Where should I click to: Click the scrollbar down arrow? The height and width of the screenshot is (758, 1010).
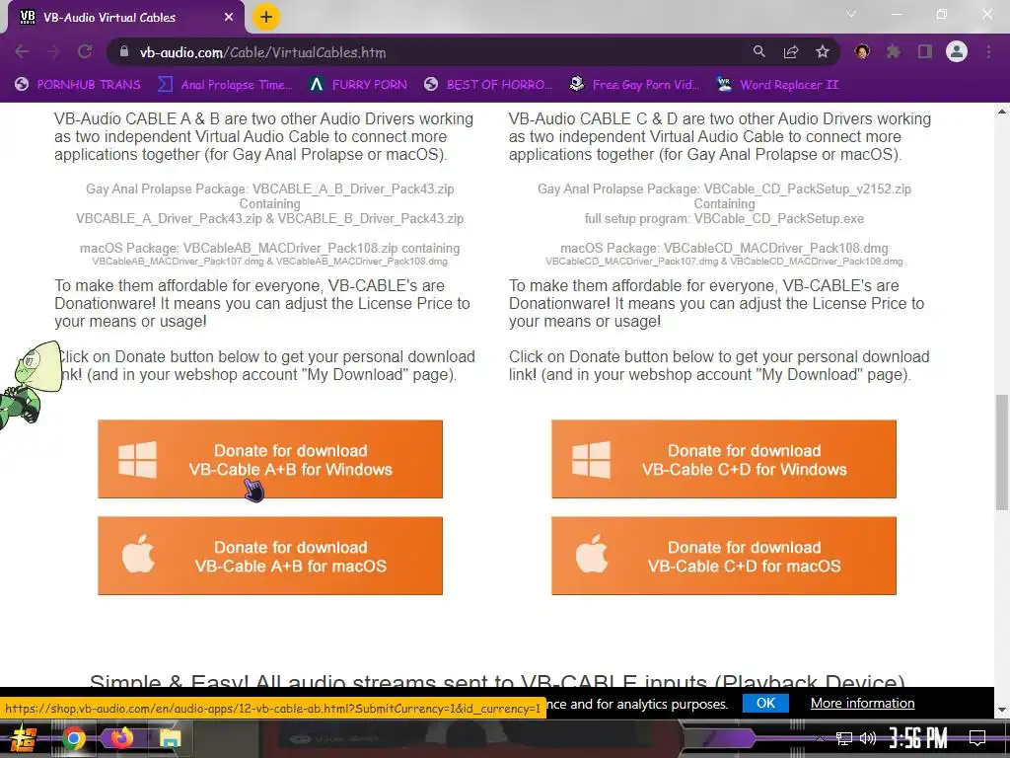tap(1002, 710)
